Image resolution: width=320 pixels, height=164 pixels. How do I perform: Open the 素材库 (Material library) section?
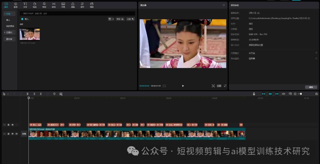click(x=9, y=39)
